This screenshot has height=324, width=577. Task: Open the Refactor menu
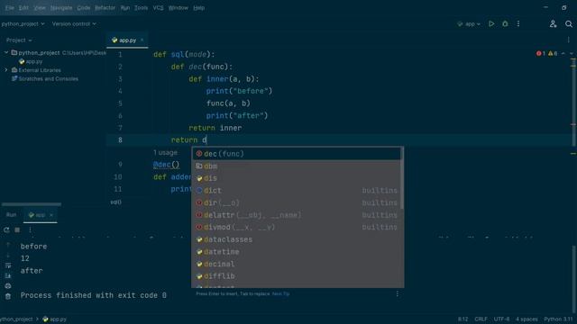click(105, 8)
